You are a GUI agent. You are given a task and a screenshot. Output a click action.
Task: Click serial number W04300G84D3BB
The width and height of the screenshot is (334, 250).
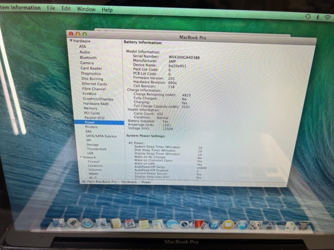tap(184, 57)
